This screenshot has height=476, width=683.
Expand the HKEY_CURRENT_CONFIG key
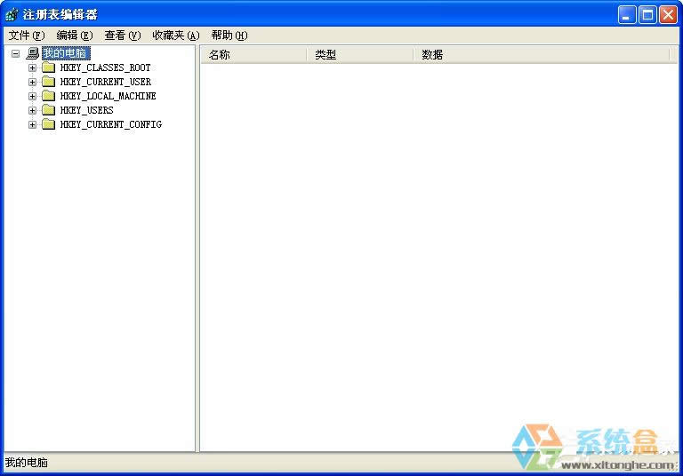coord(32,124)
